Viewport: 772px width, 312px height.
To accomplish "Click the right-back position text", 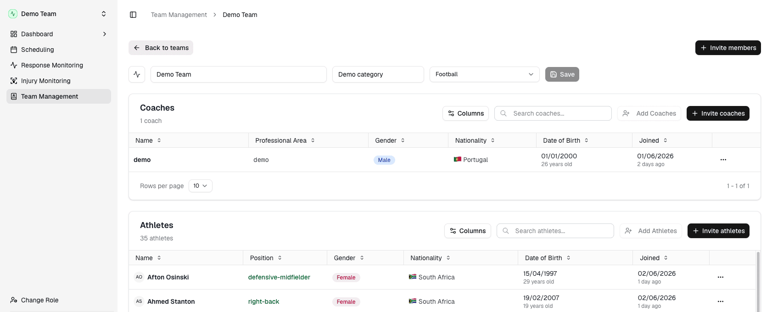I will click(x=263, y=301).
